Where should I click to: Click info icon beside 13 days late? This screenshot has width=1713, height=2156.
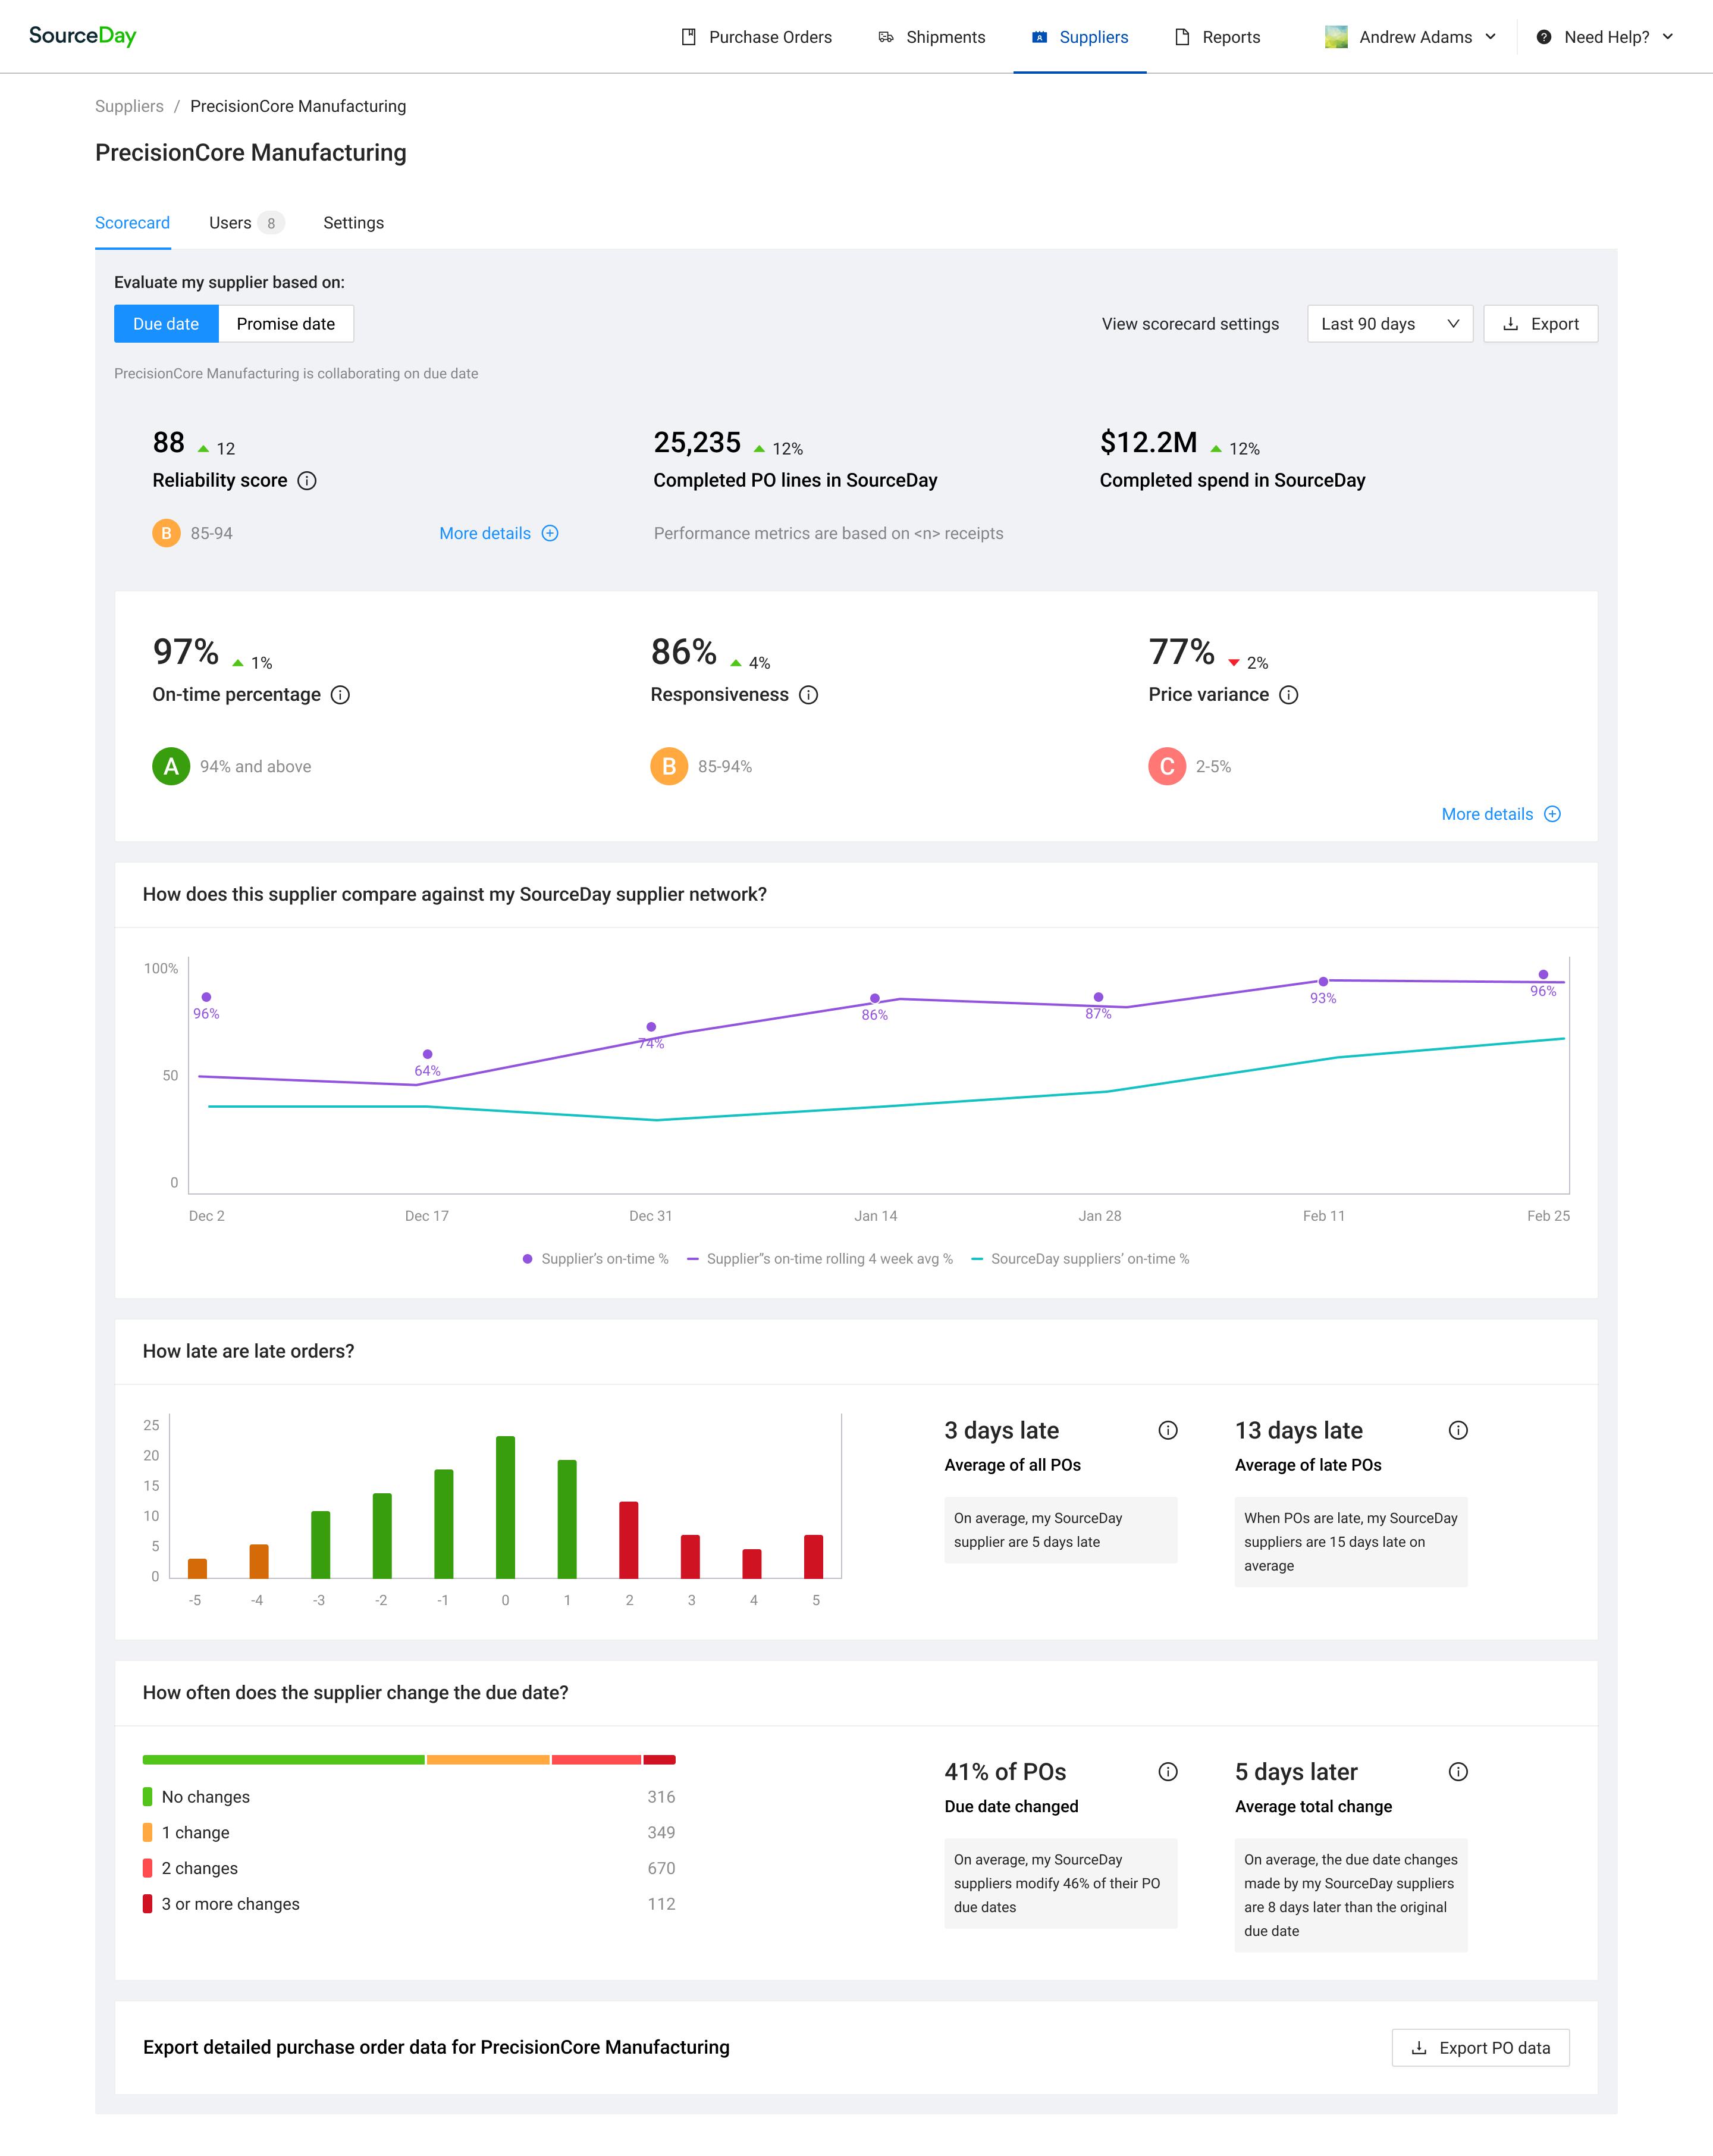click(x=1457, y=1430)
